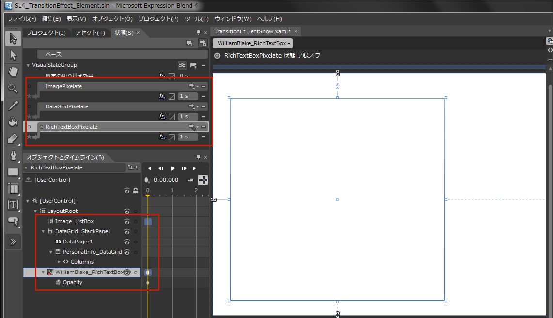553x318 pixels.
Task: Delete the RichTextBoxPixelate state
Action: pyautogui.click(x=204, y=127)
